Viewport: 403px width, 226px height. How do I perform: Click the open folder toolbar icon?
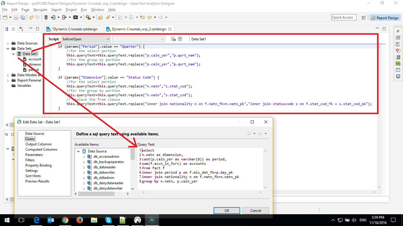pos(100,17)
